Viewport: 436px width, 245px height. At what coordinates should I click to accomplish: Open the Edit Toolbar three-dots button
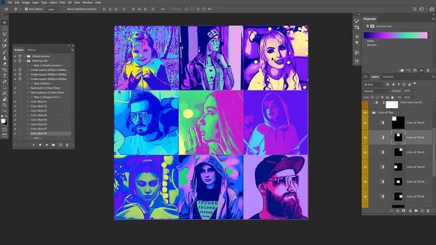(4, 111)
